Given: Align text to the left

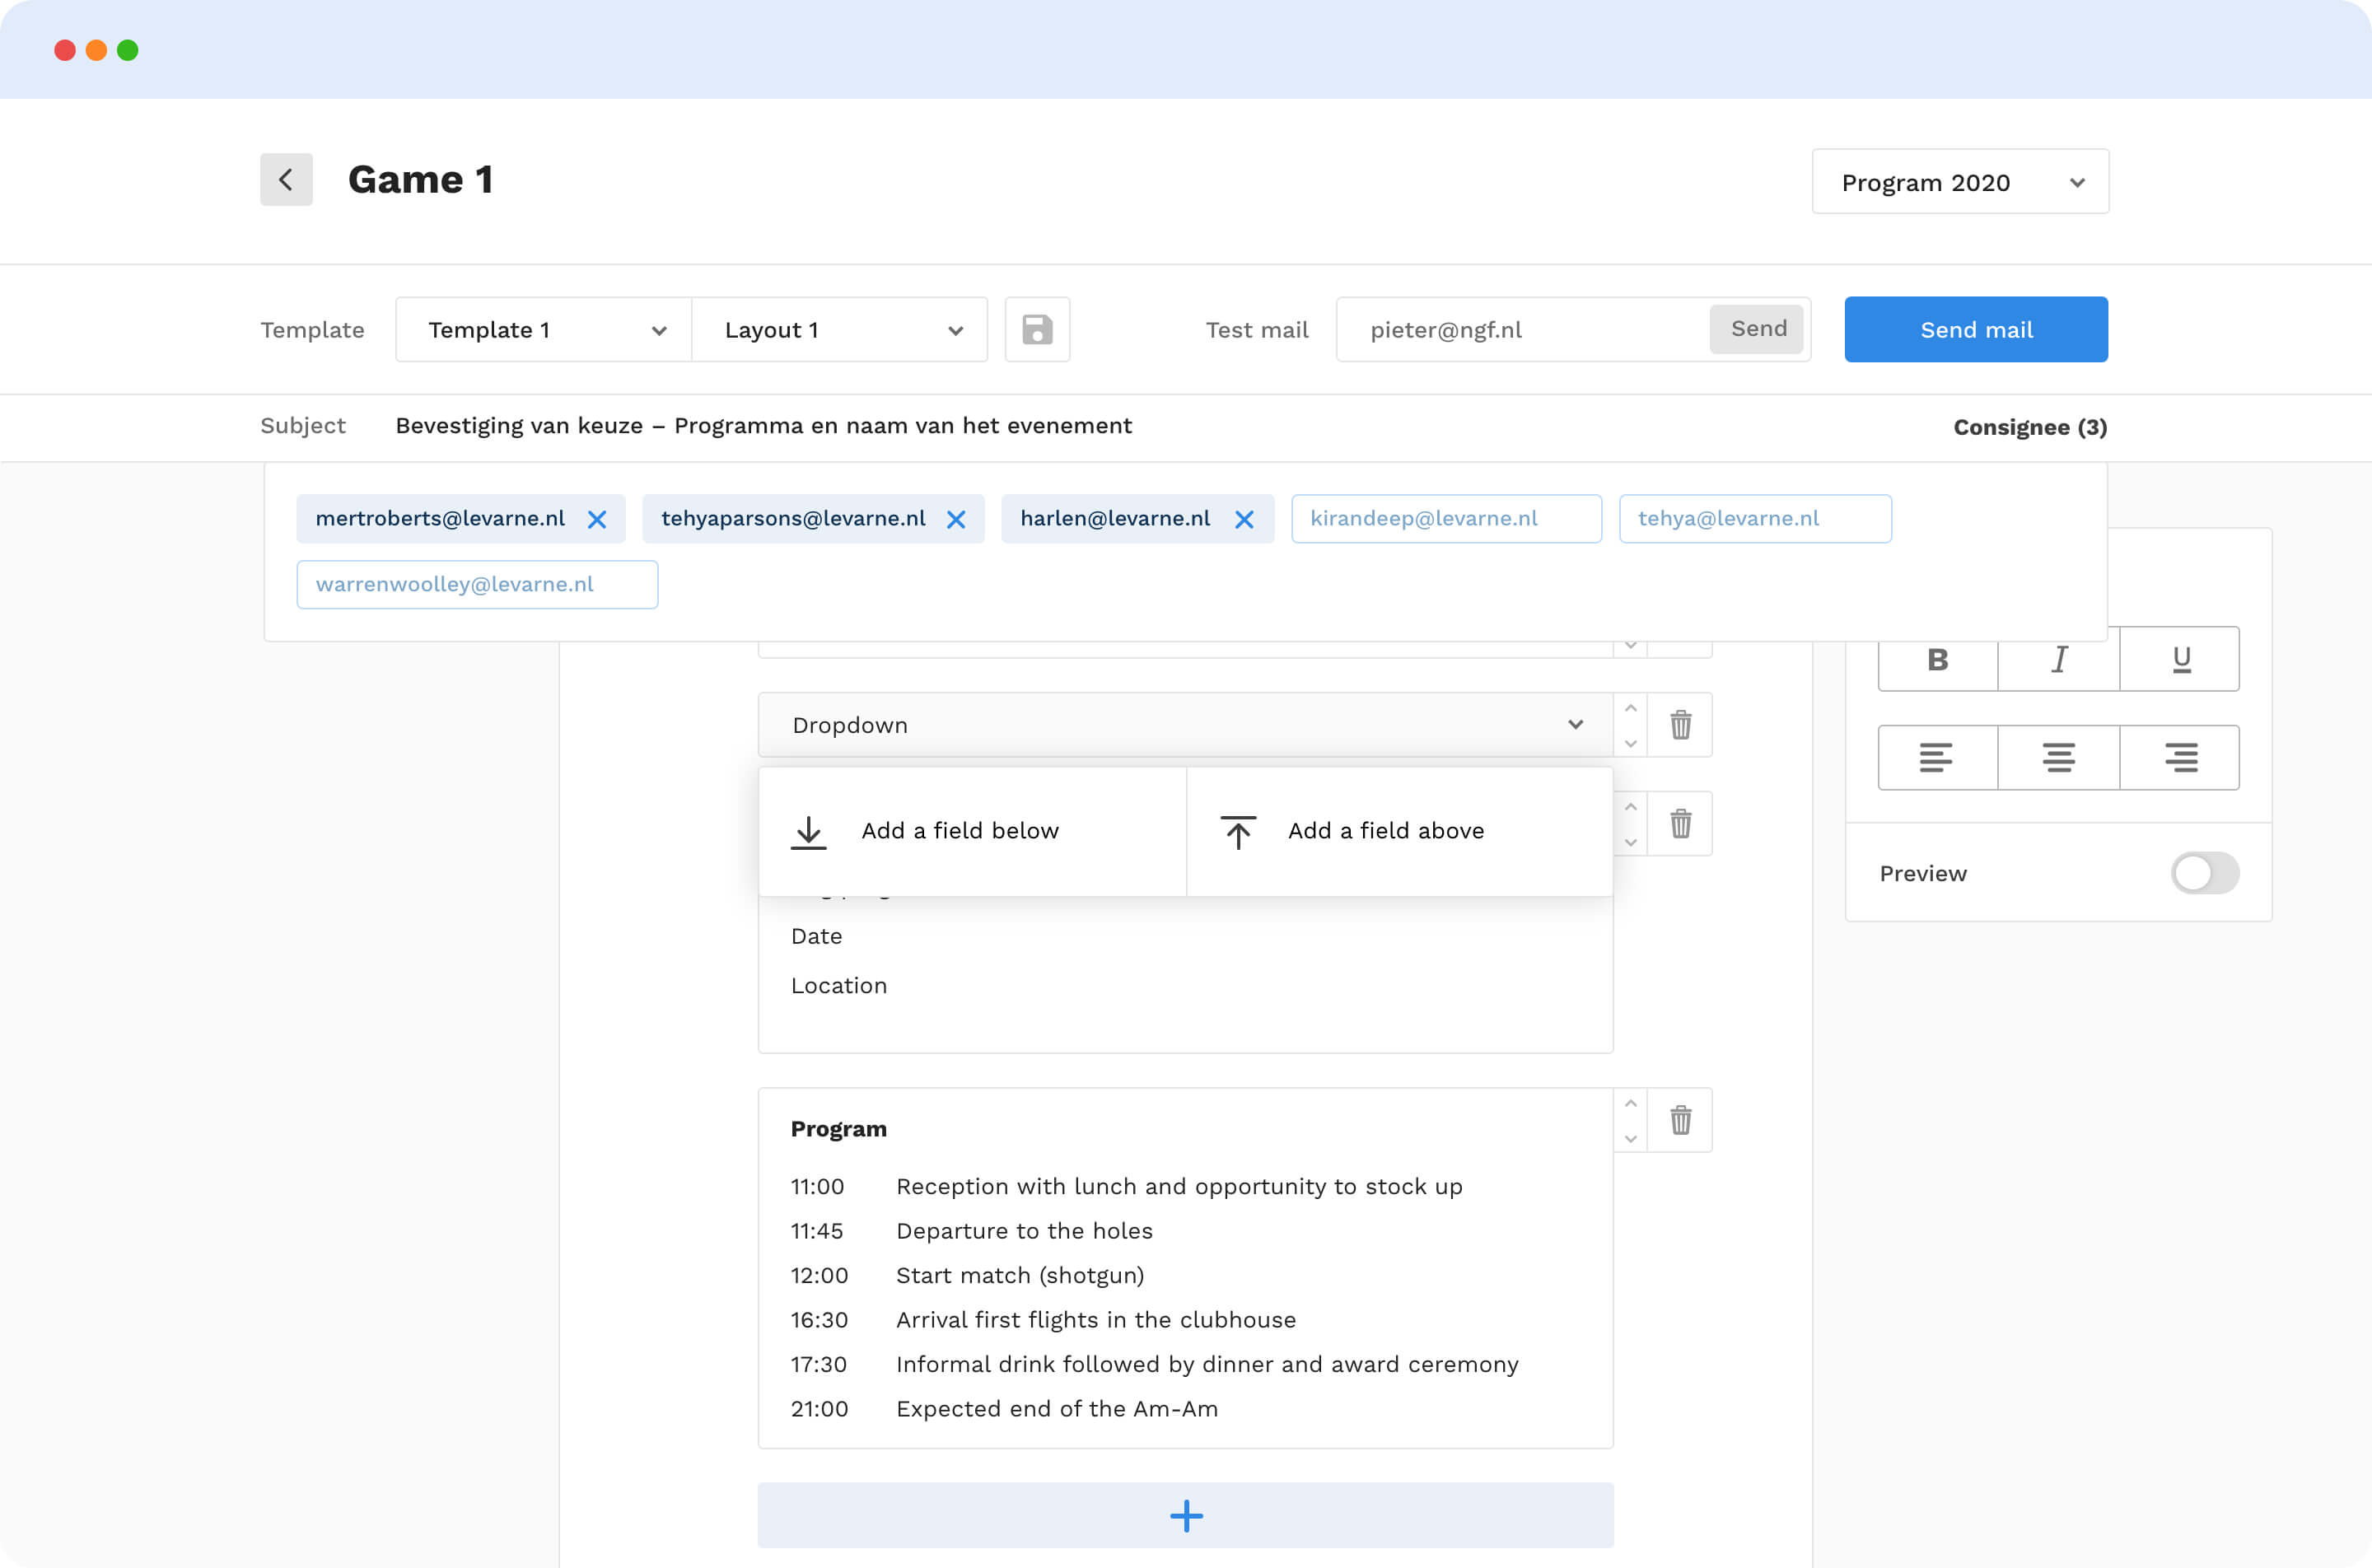Looking at the screenshot, I should [1938, 757].
